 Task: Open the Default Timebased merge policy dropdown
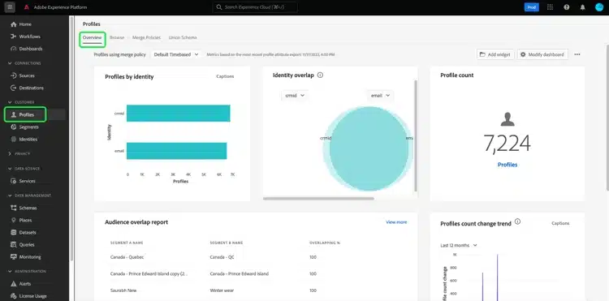click(176, 54)
